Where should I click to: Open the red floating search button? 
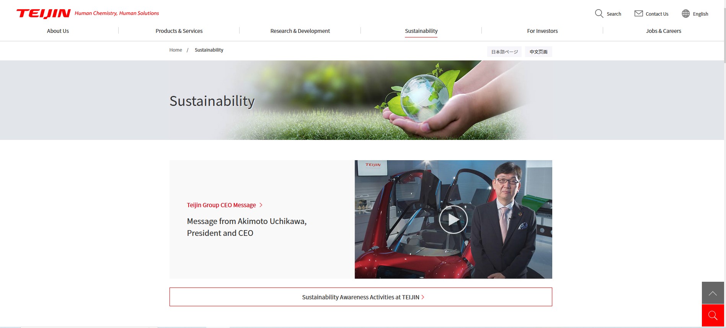pyautogui.click(x=713, y=316)
